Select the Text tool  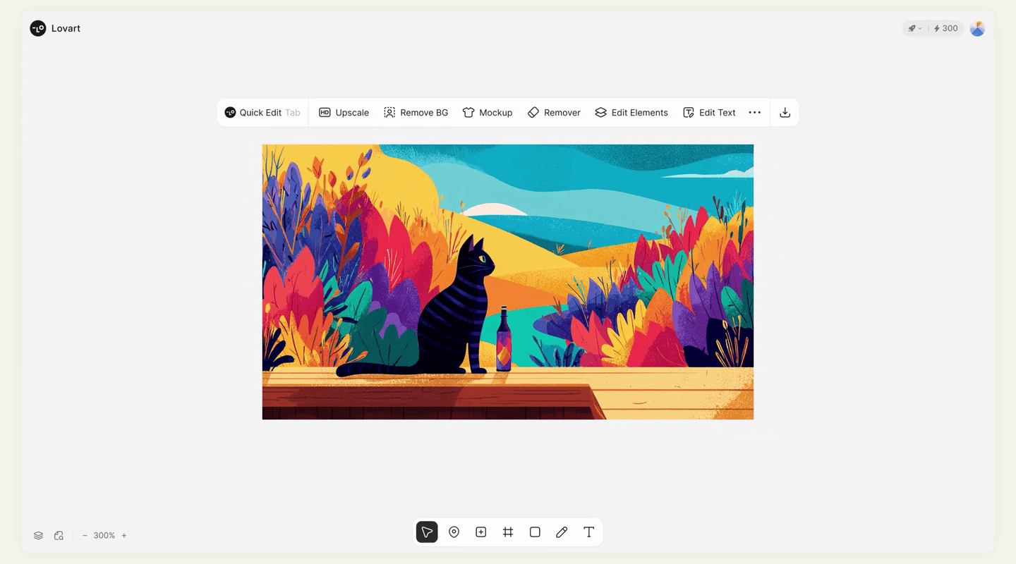(x=588, y=532)
